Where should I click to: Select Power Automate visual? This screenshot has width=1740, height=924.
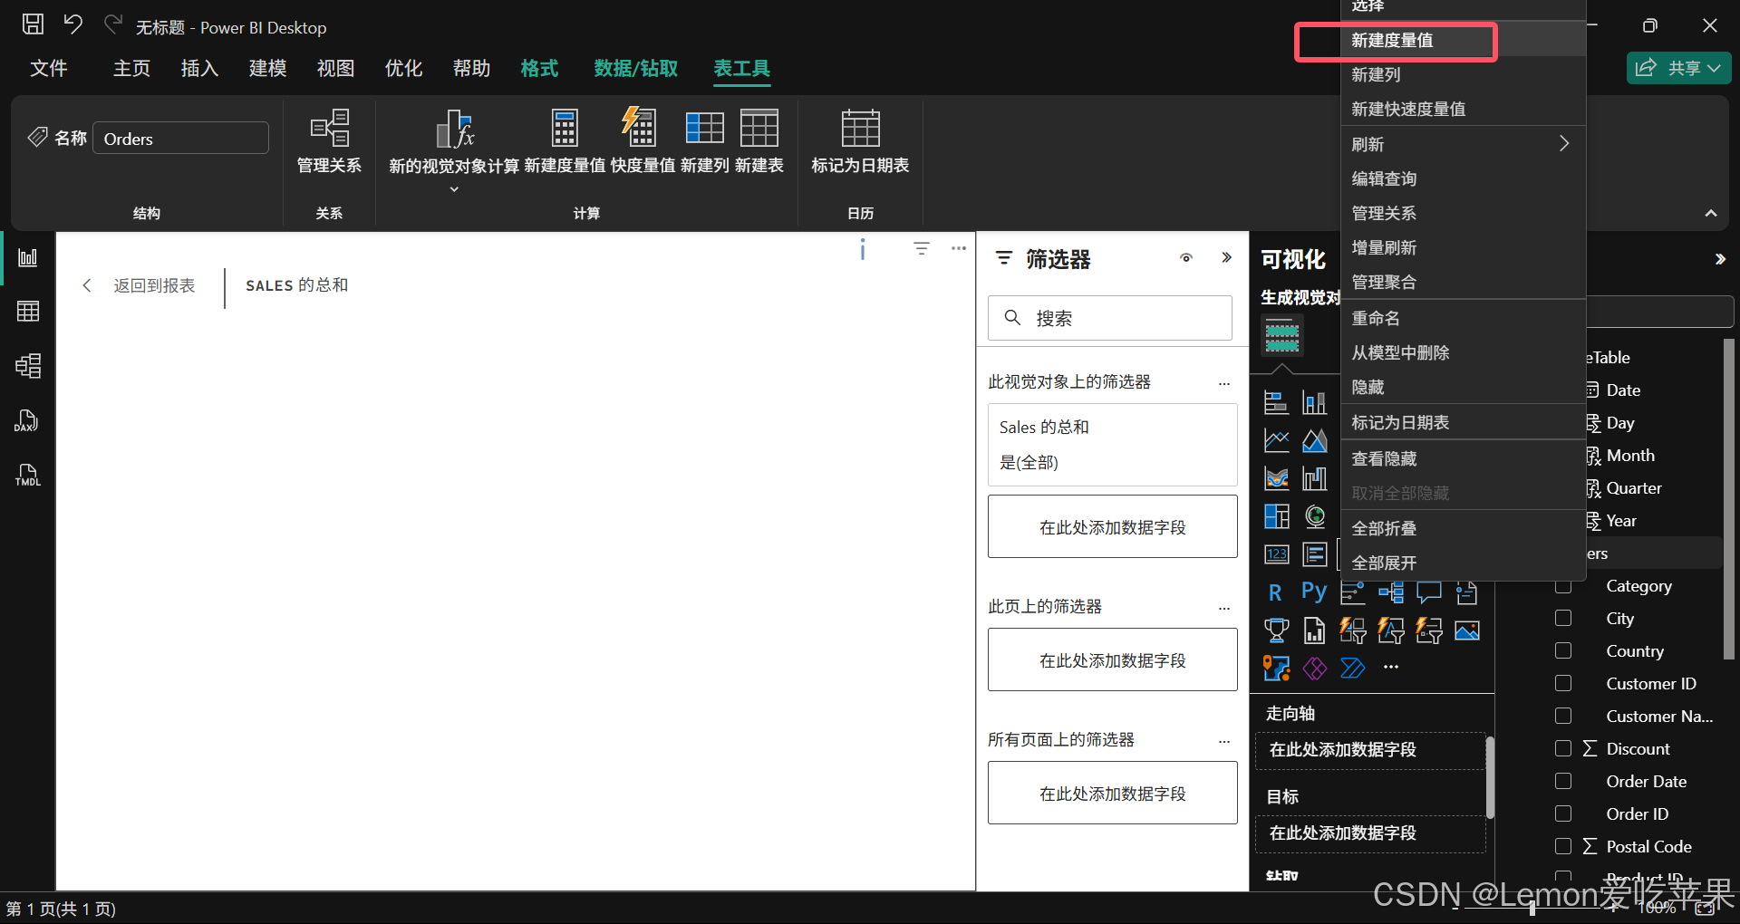pyautogui.click(x=1352, y=669)
